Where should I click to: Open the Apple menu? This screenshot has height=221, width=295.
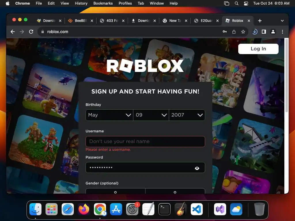[7, 3]
